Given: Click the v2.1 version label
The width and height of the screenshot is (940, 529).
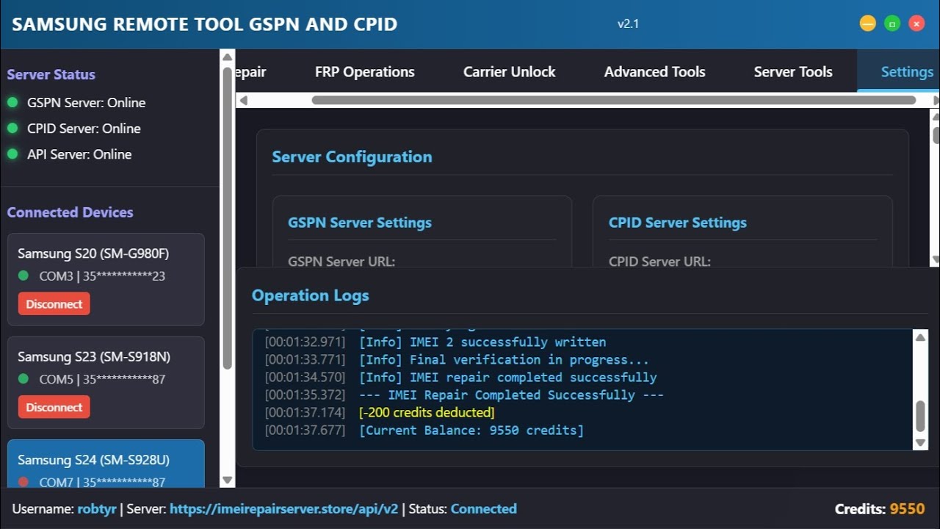Looking at the screenshot, I should (628, 24).
